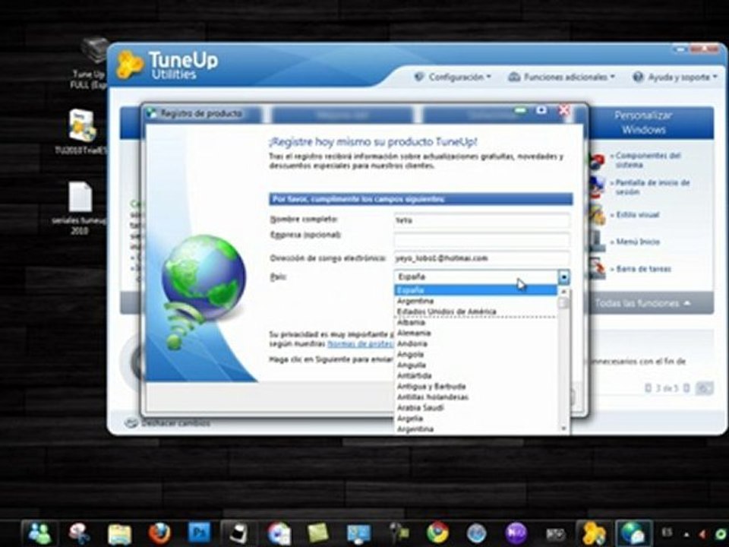Open the file explorer folder in taskbar

pyautogui.click(x=119, y=533)
